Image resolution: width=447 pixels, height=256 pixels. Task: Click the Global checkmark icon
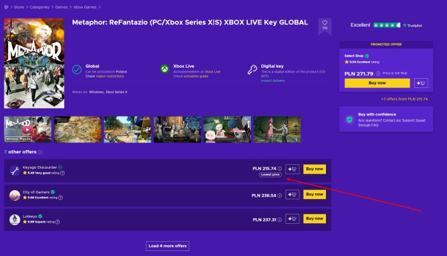pyautogui.click(x=77, y=69)
